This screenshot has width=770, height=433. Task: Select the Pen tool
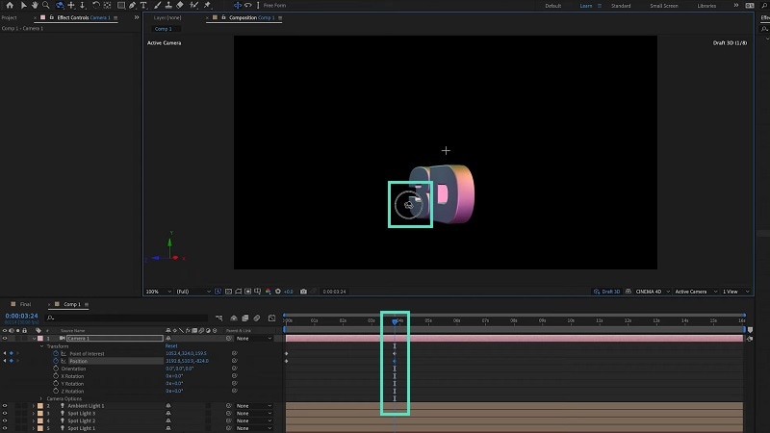(x=132, y=6)
